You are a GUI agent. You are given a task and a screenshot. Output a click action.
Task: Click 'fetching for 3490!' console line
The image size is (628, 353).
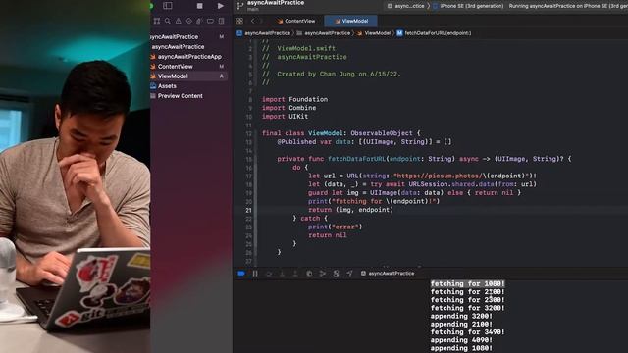[x=468, y=332]
